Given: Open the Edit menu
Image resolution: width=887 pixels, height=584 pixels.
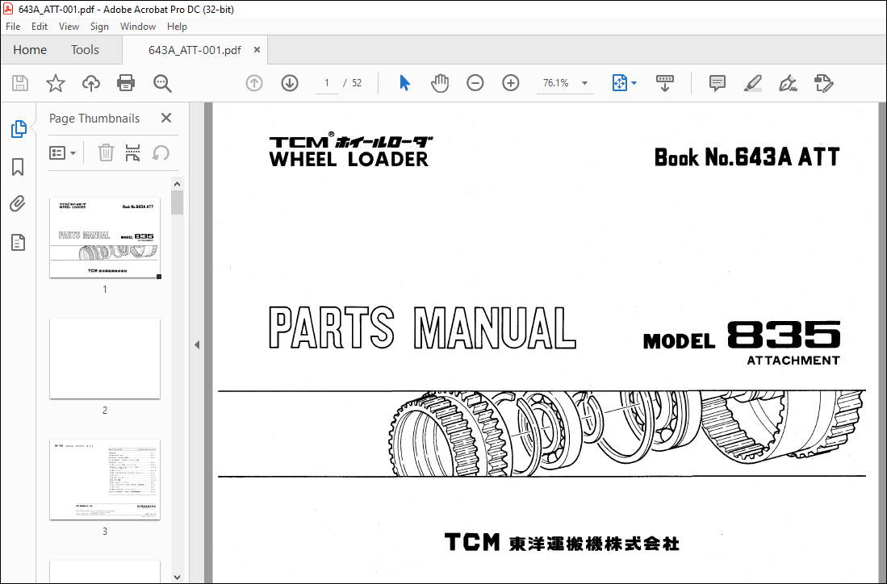Looking at the screenshot, I should [39, 27].
